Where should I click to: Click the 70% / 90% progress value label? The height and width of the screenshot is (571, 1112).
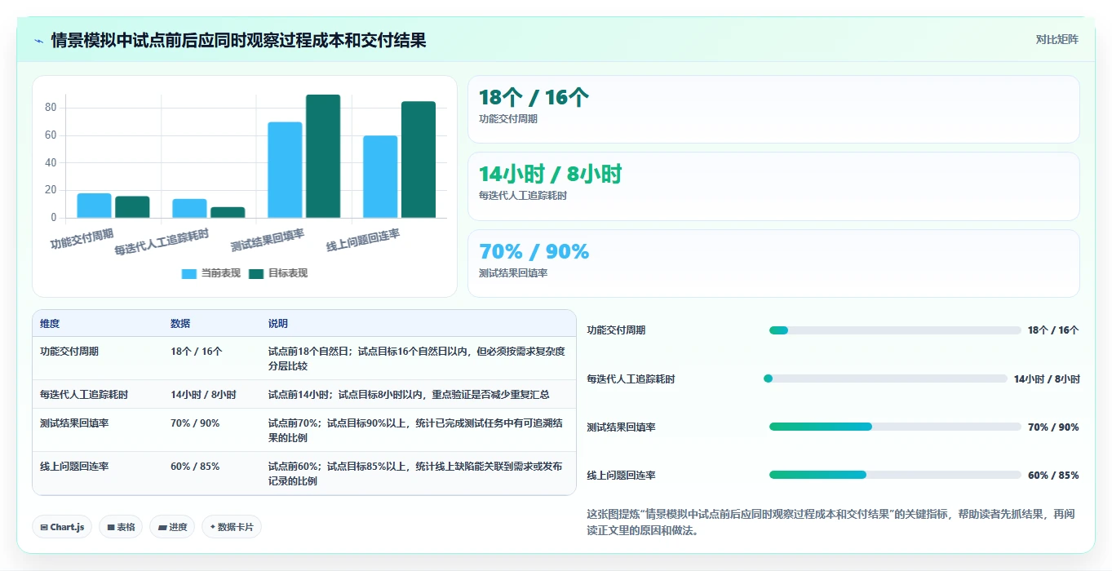(x=1053, y=427)
